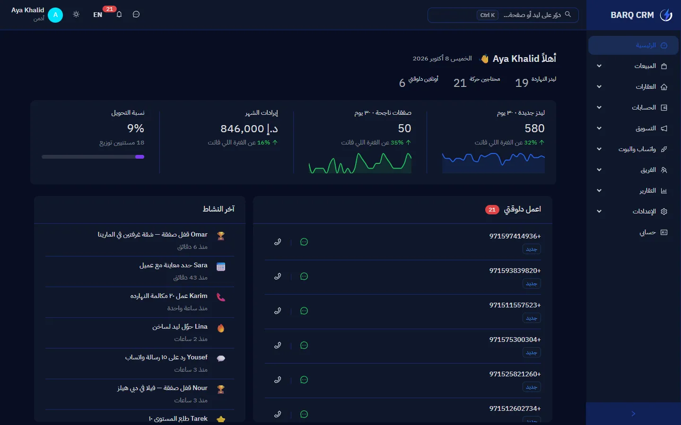The width and height of the screenshot is (681, 425).
Task: WhatsApp message lead +971593839820
Action: 304,276
